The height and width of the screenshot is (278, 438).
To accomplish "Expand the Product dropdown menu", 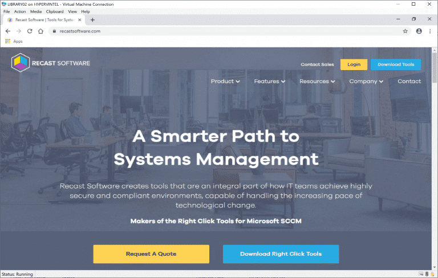I will coord(225,81).
